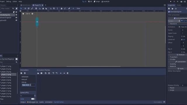
Task: Load frames from a file
Action: [38, 73]
